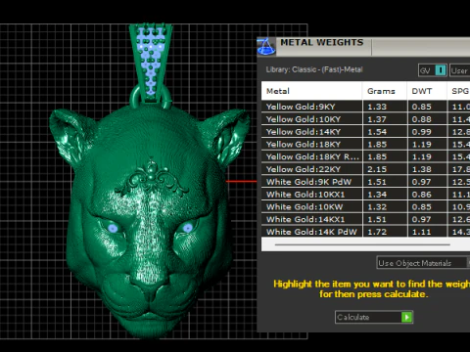The image size is (470, 352).
Task: Move the horizontal scrollbar under the metal table
Action: pyautogui.click(x=362, y=244)
